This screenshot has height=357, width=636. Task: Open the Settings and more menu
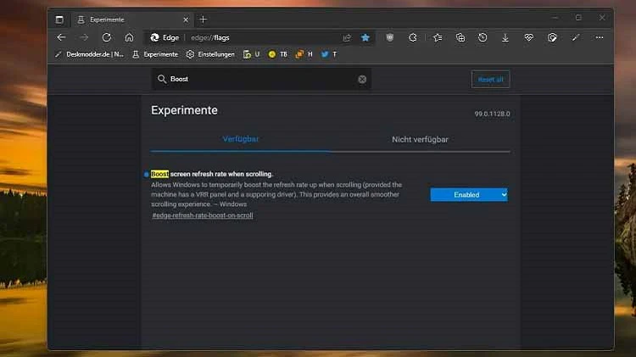click(x=600, y=37)
